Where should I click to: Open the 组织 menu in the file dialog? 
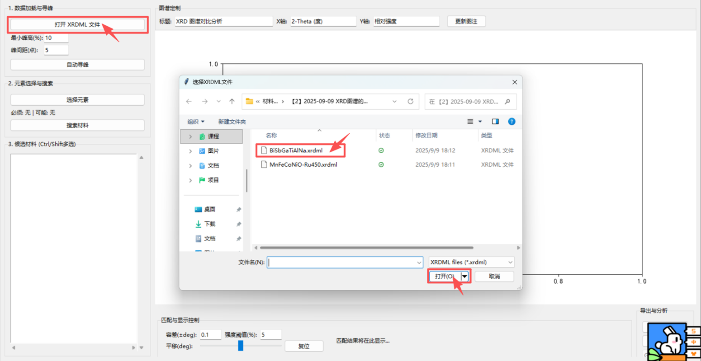(x=194, y=122)
